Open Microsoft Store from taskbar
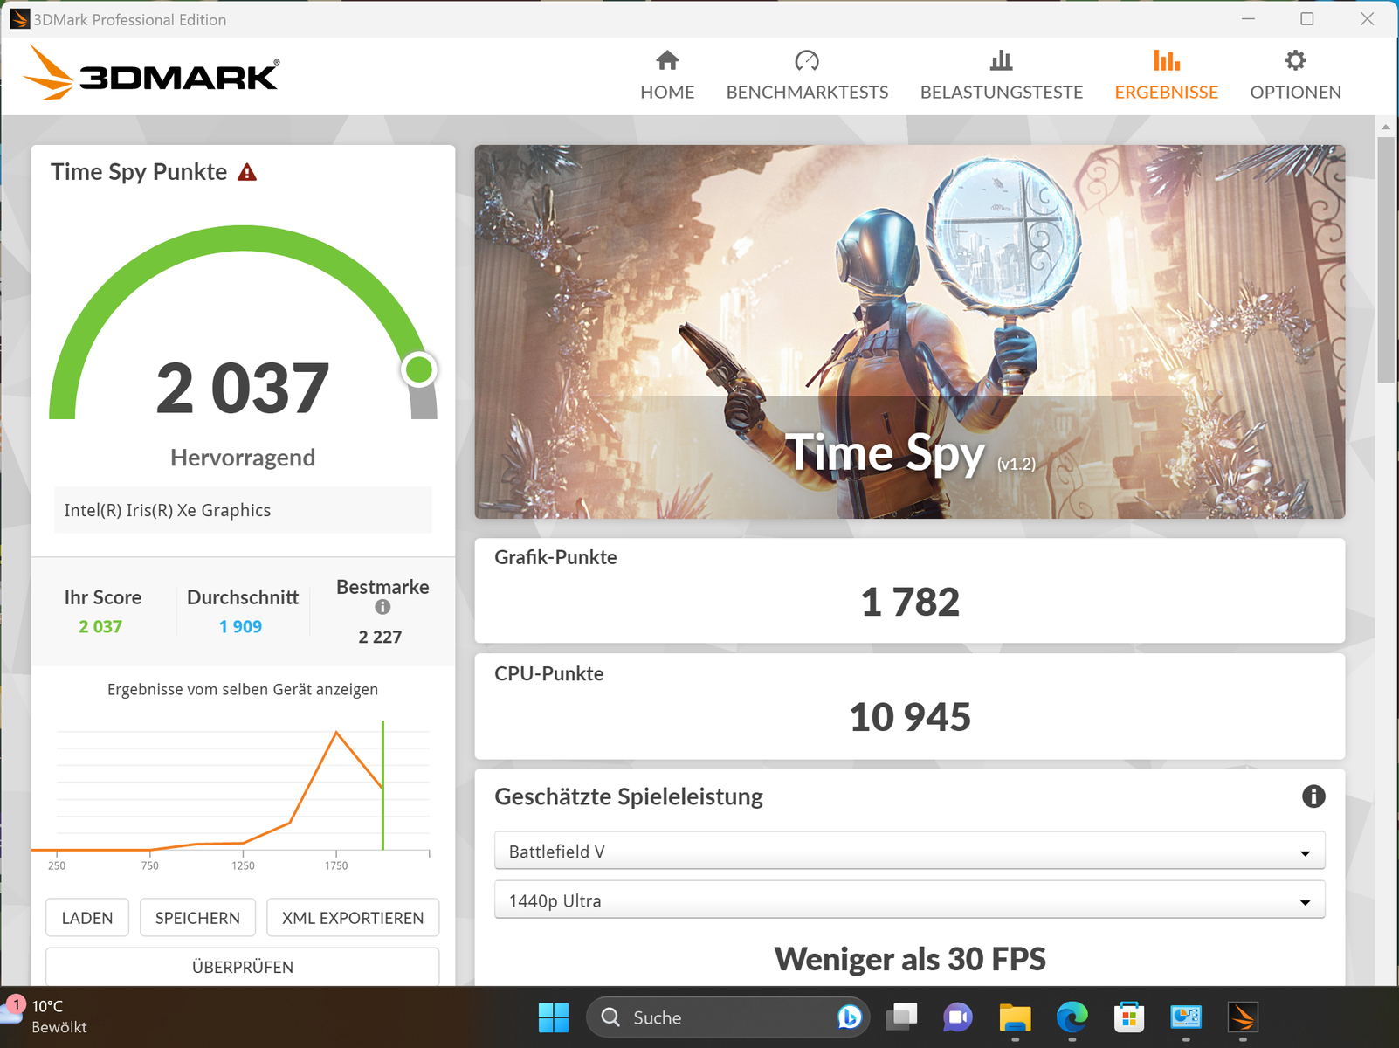Screen dimensions: 1399x1048 tap(1128, 1017)
